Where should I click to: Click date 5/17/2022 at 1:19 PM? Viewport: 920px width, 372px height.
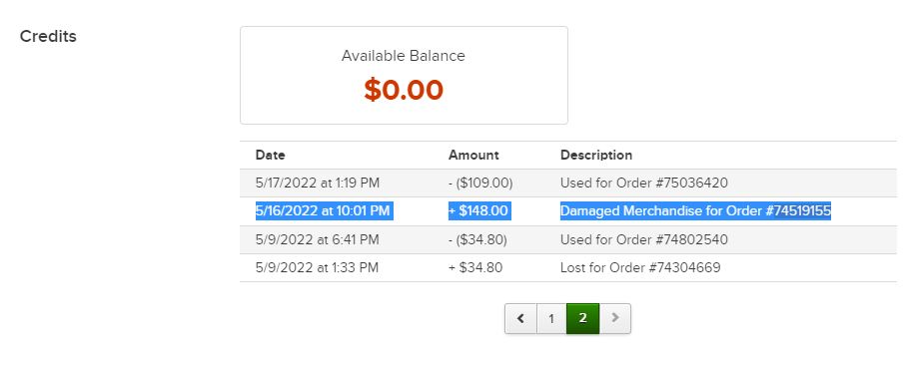pyautogui.click(x=318, y=183)
